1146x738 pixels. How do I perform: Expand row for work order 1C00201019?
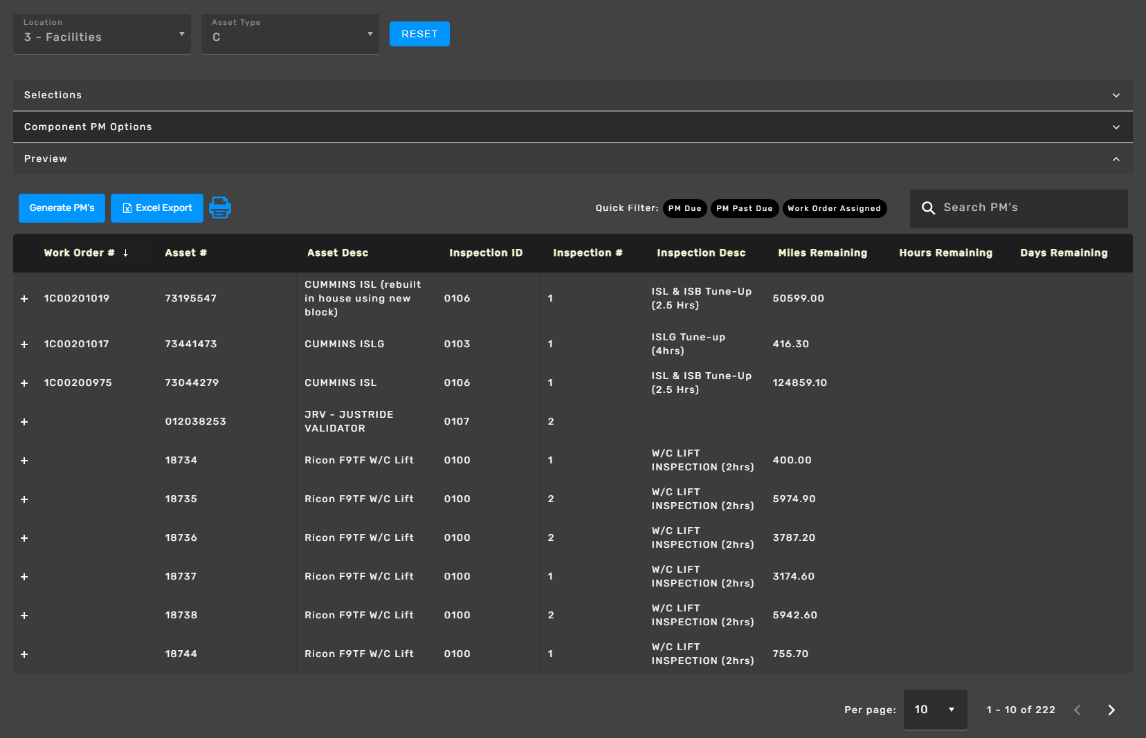24,299
